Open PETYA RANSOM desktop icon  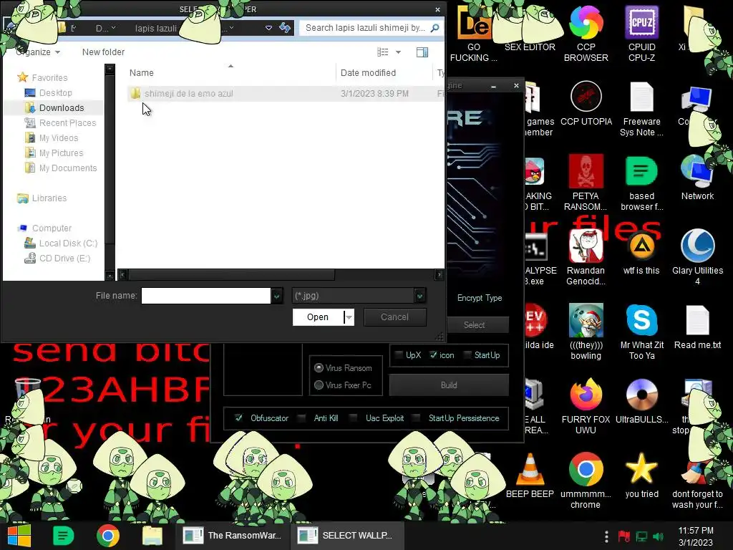point(586,183)
